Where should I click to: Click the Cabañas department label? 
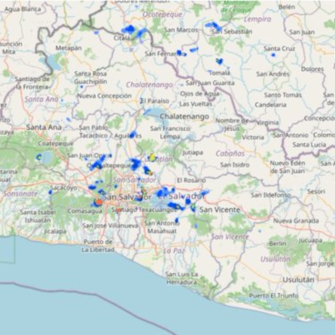(x=230, y=153)
